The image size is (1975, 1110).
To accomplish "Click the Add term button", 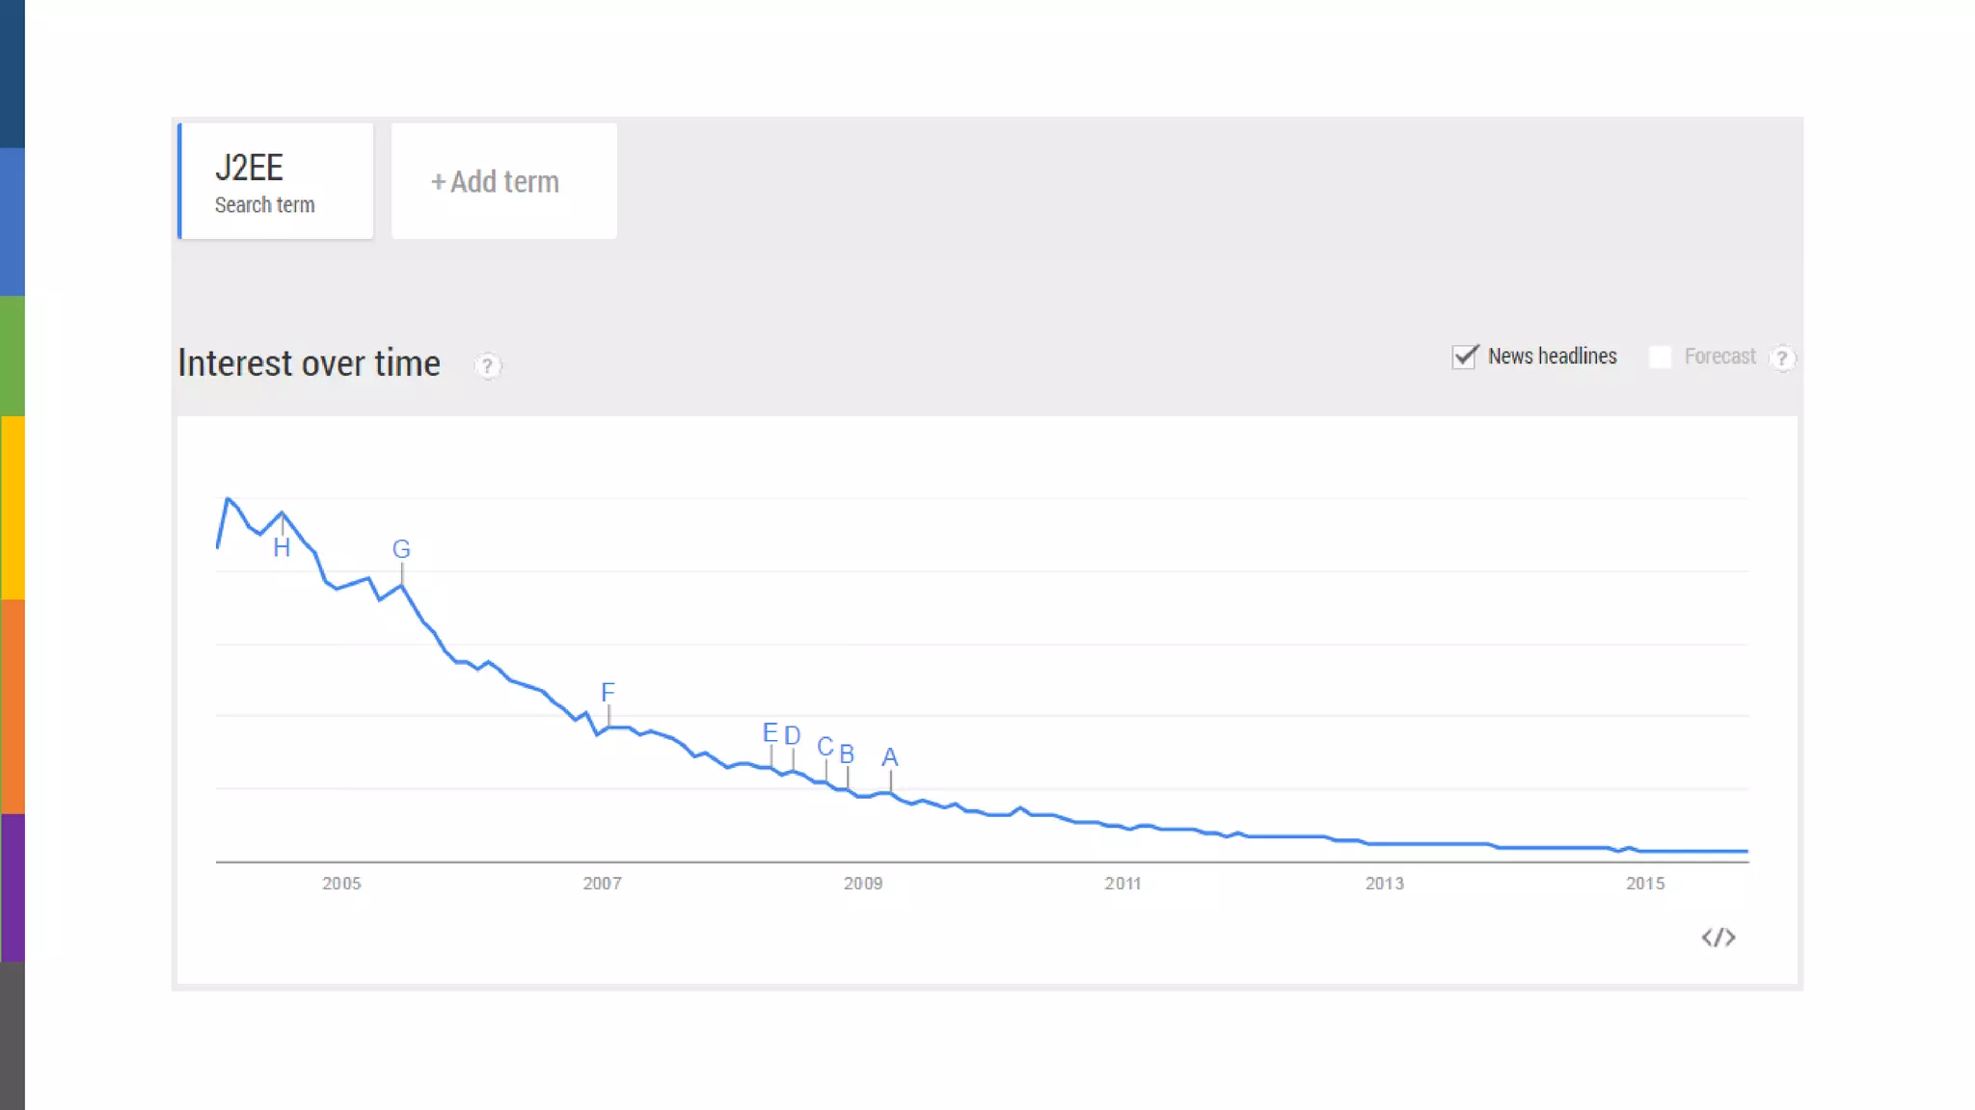I will (503, 181).
